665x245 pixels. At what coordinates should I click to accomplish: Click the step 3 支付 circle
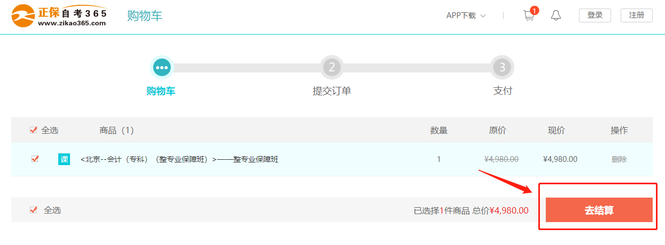pyautogui.click(x=502, y=67)
